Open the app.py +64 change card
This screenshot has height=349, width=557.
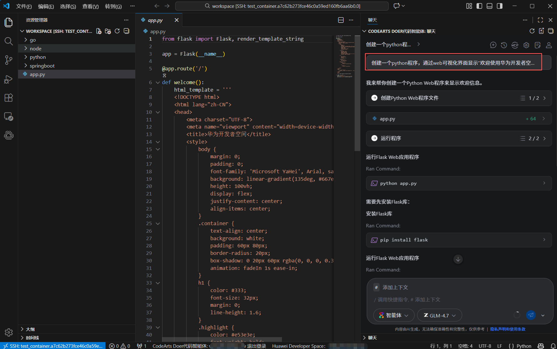(459, 119)
